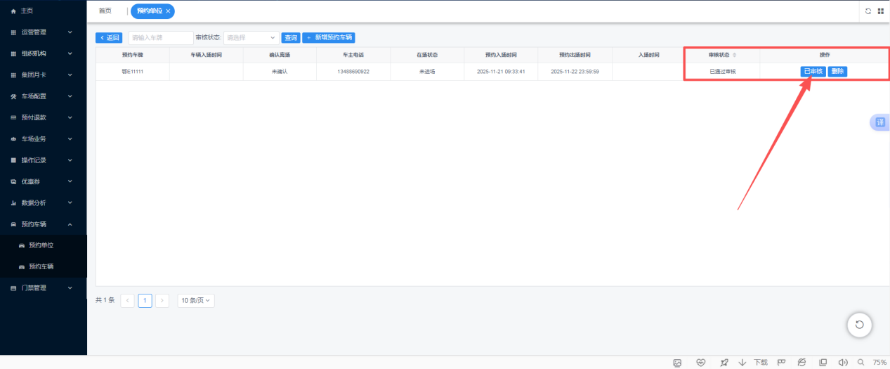Click the 集团月卡 grid icon
Image resolution: width=890 pixels, height=369 pixels.
pyautogui.click(x=13, y=75)
